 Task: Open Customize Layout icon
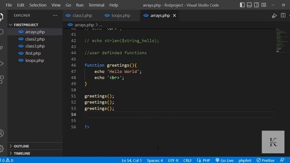[x=264, y=5]
